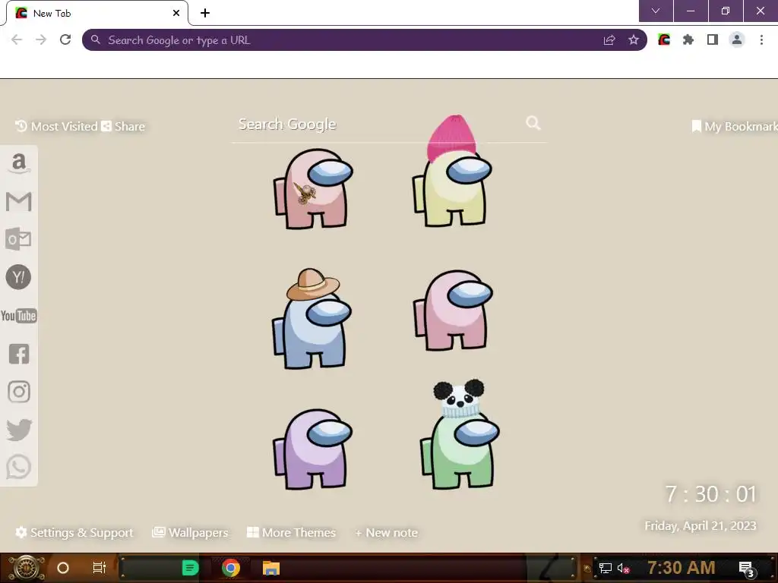Open the green notes app in taskbar

click(x=190, y=568)
